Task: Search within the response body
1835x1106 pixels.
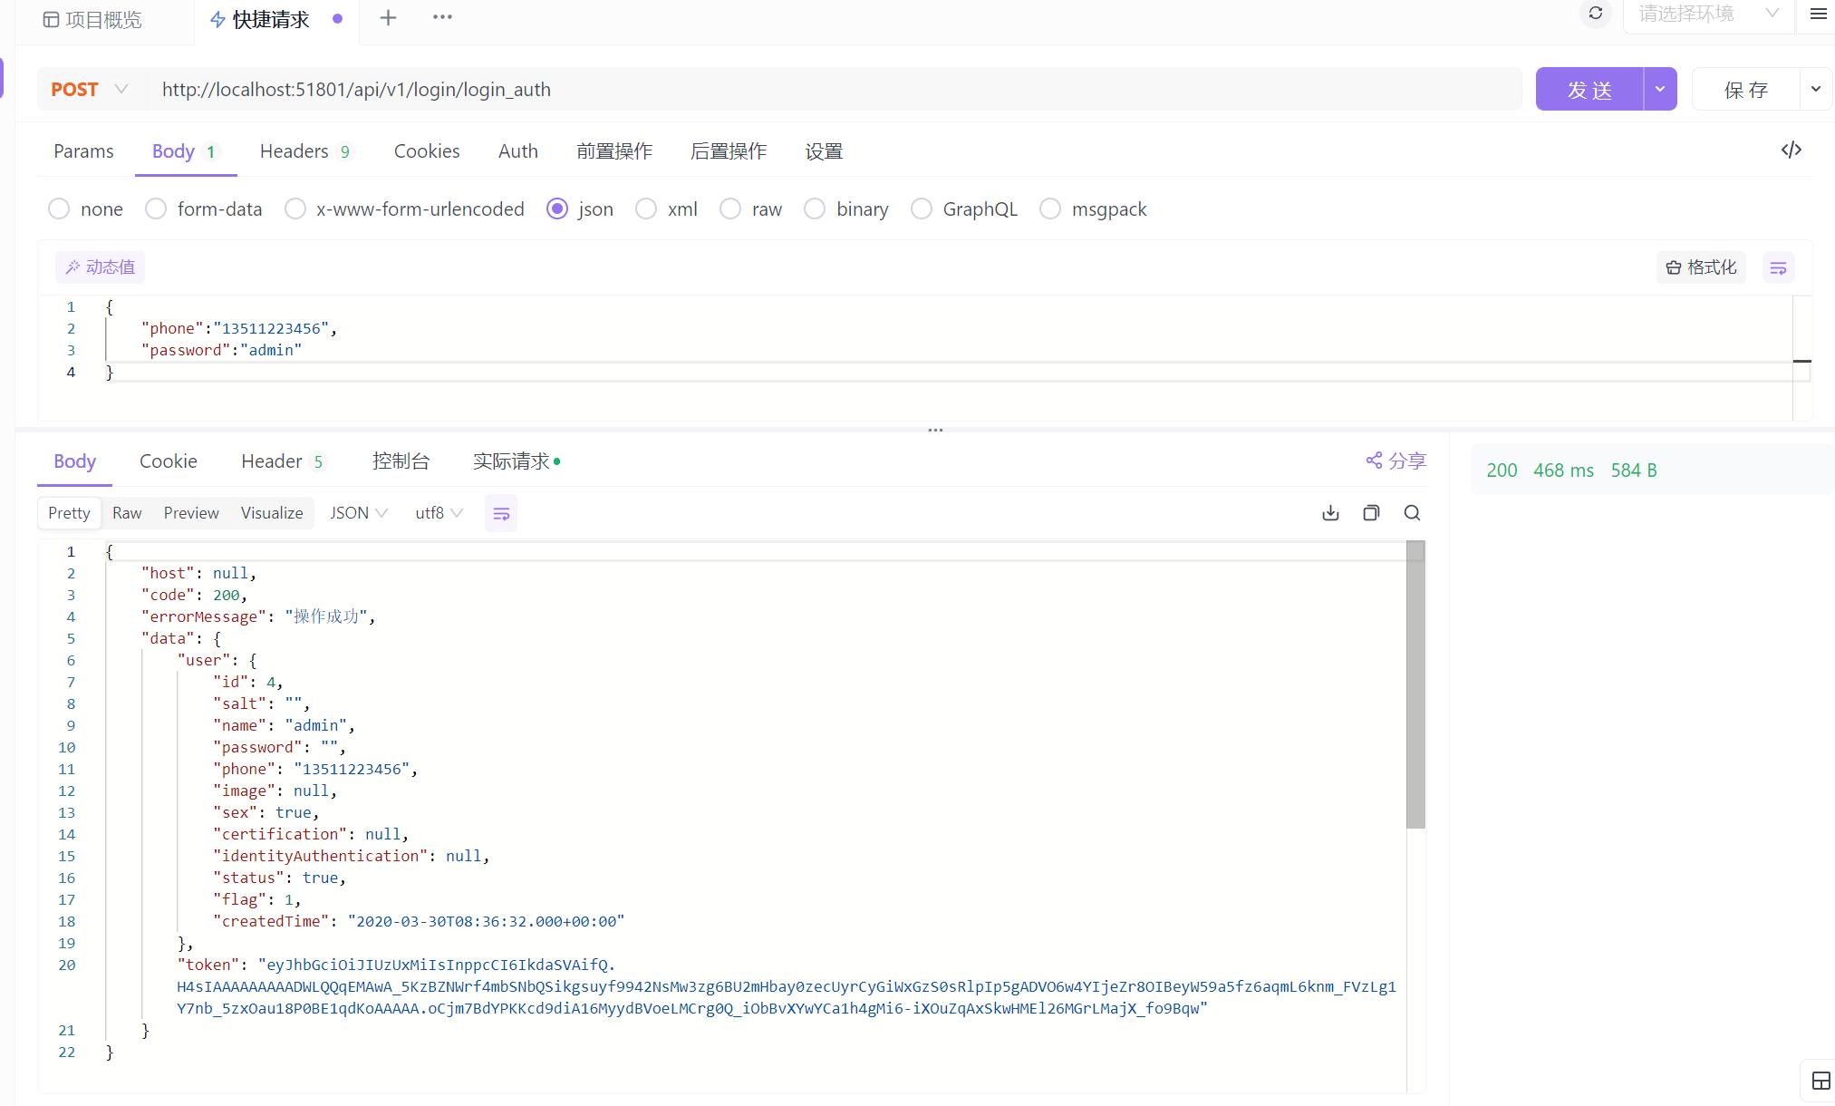Action: click(x=1412, y=513)
